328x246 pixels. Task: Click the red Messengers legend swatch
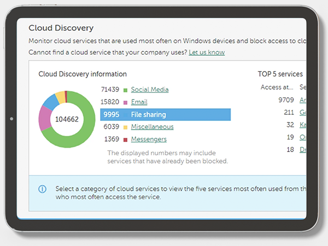pos(125,140)
